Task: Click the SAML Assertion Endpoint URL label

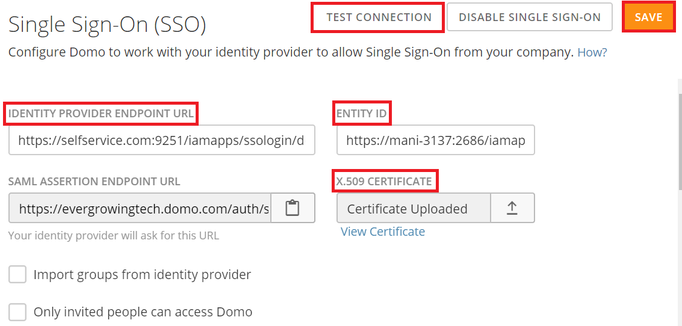Action: (95, 181)
